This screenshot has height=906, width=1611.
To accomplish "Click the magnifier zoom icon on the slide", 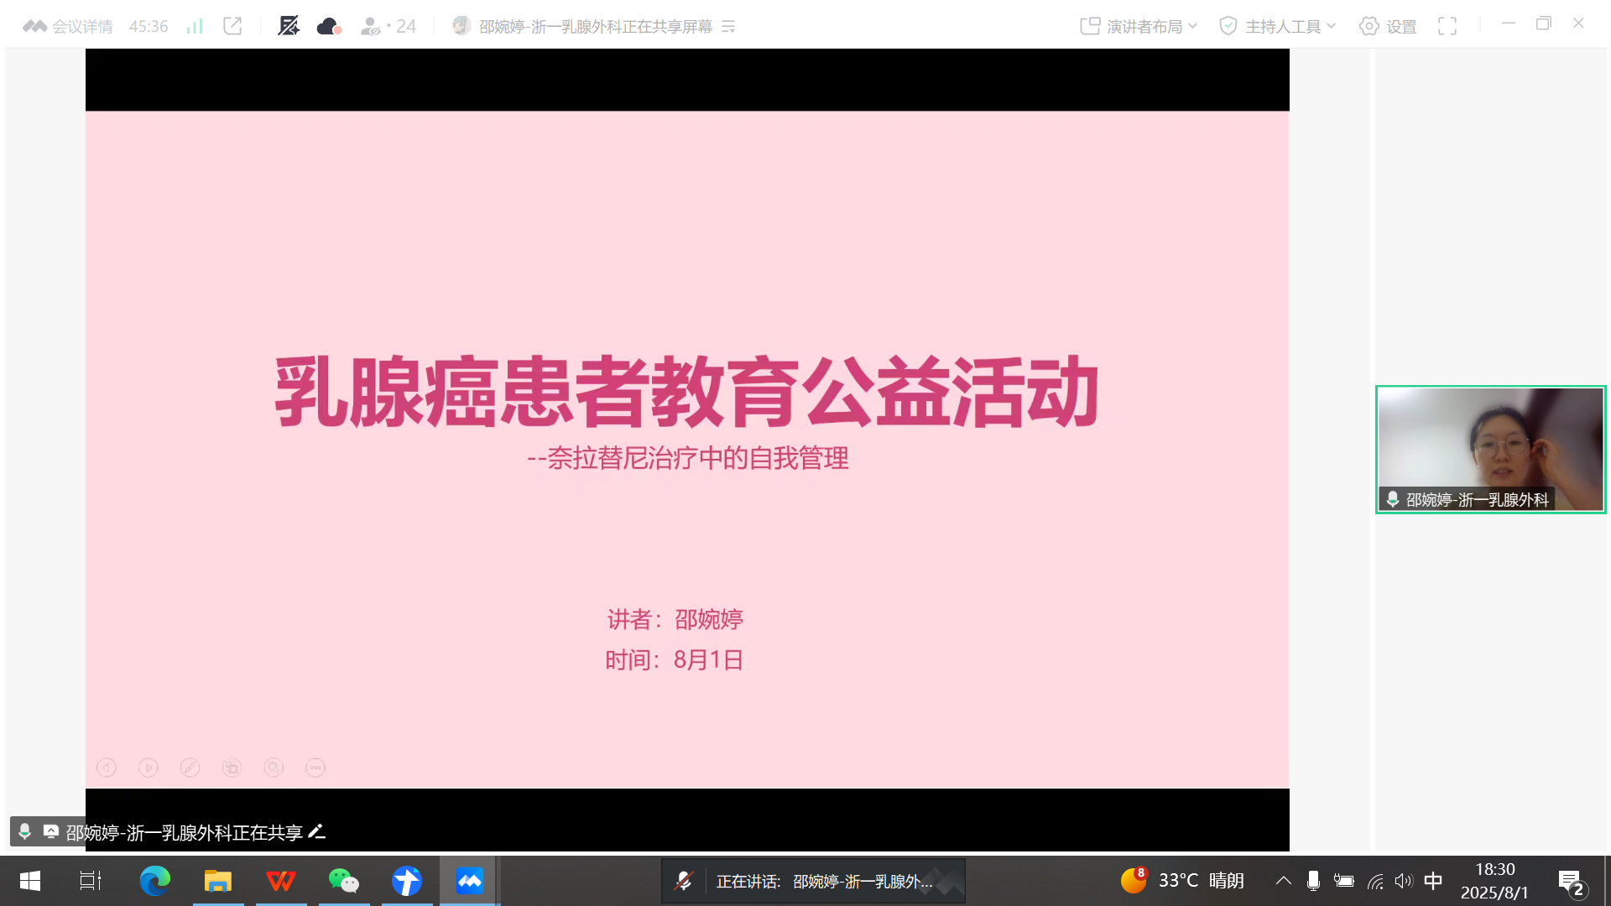I will tap(274, 767).
